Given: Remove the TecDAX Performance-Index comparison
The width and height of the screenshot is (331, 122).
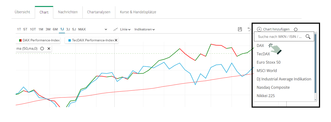Looking at the screenshot, I should [116, 40].
